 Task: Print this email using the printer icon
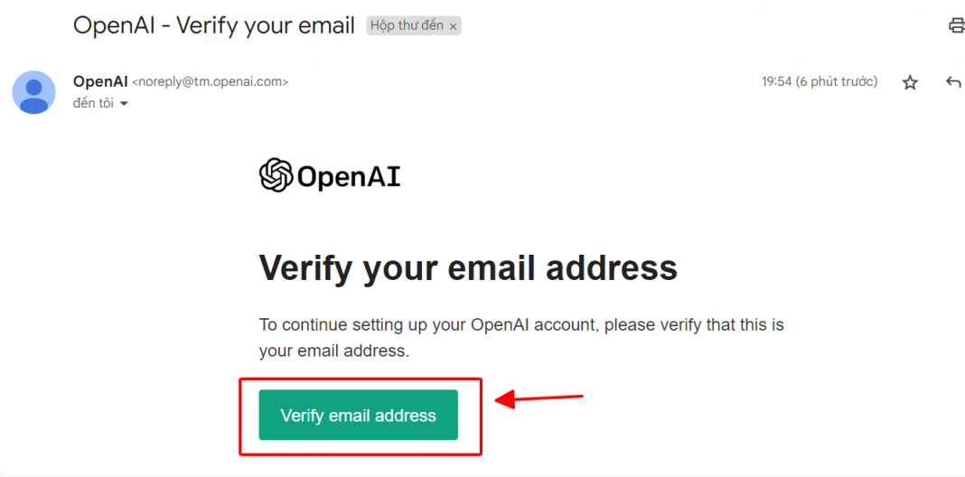(956, 25)
